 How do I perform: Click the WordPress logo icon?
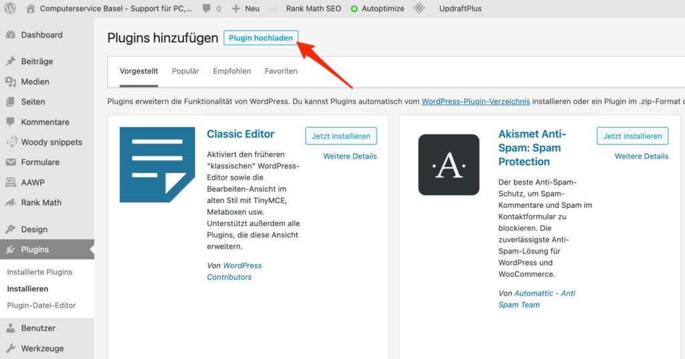(x=10, y=8)
